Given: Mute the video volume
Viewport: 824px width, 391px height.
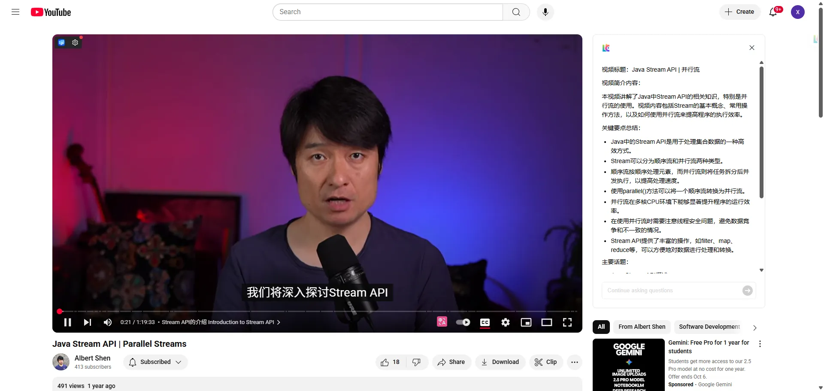Looking at the screenshot, I should [108, 322].
